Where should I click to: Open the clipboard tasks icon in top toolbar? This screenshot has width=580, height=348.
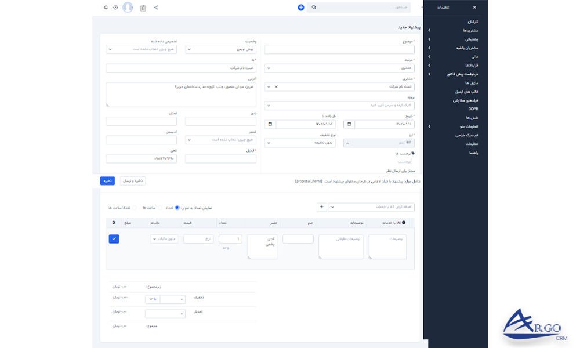[x=142, y=7]
